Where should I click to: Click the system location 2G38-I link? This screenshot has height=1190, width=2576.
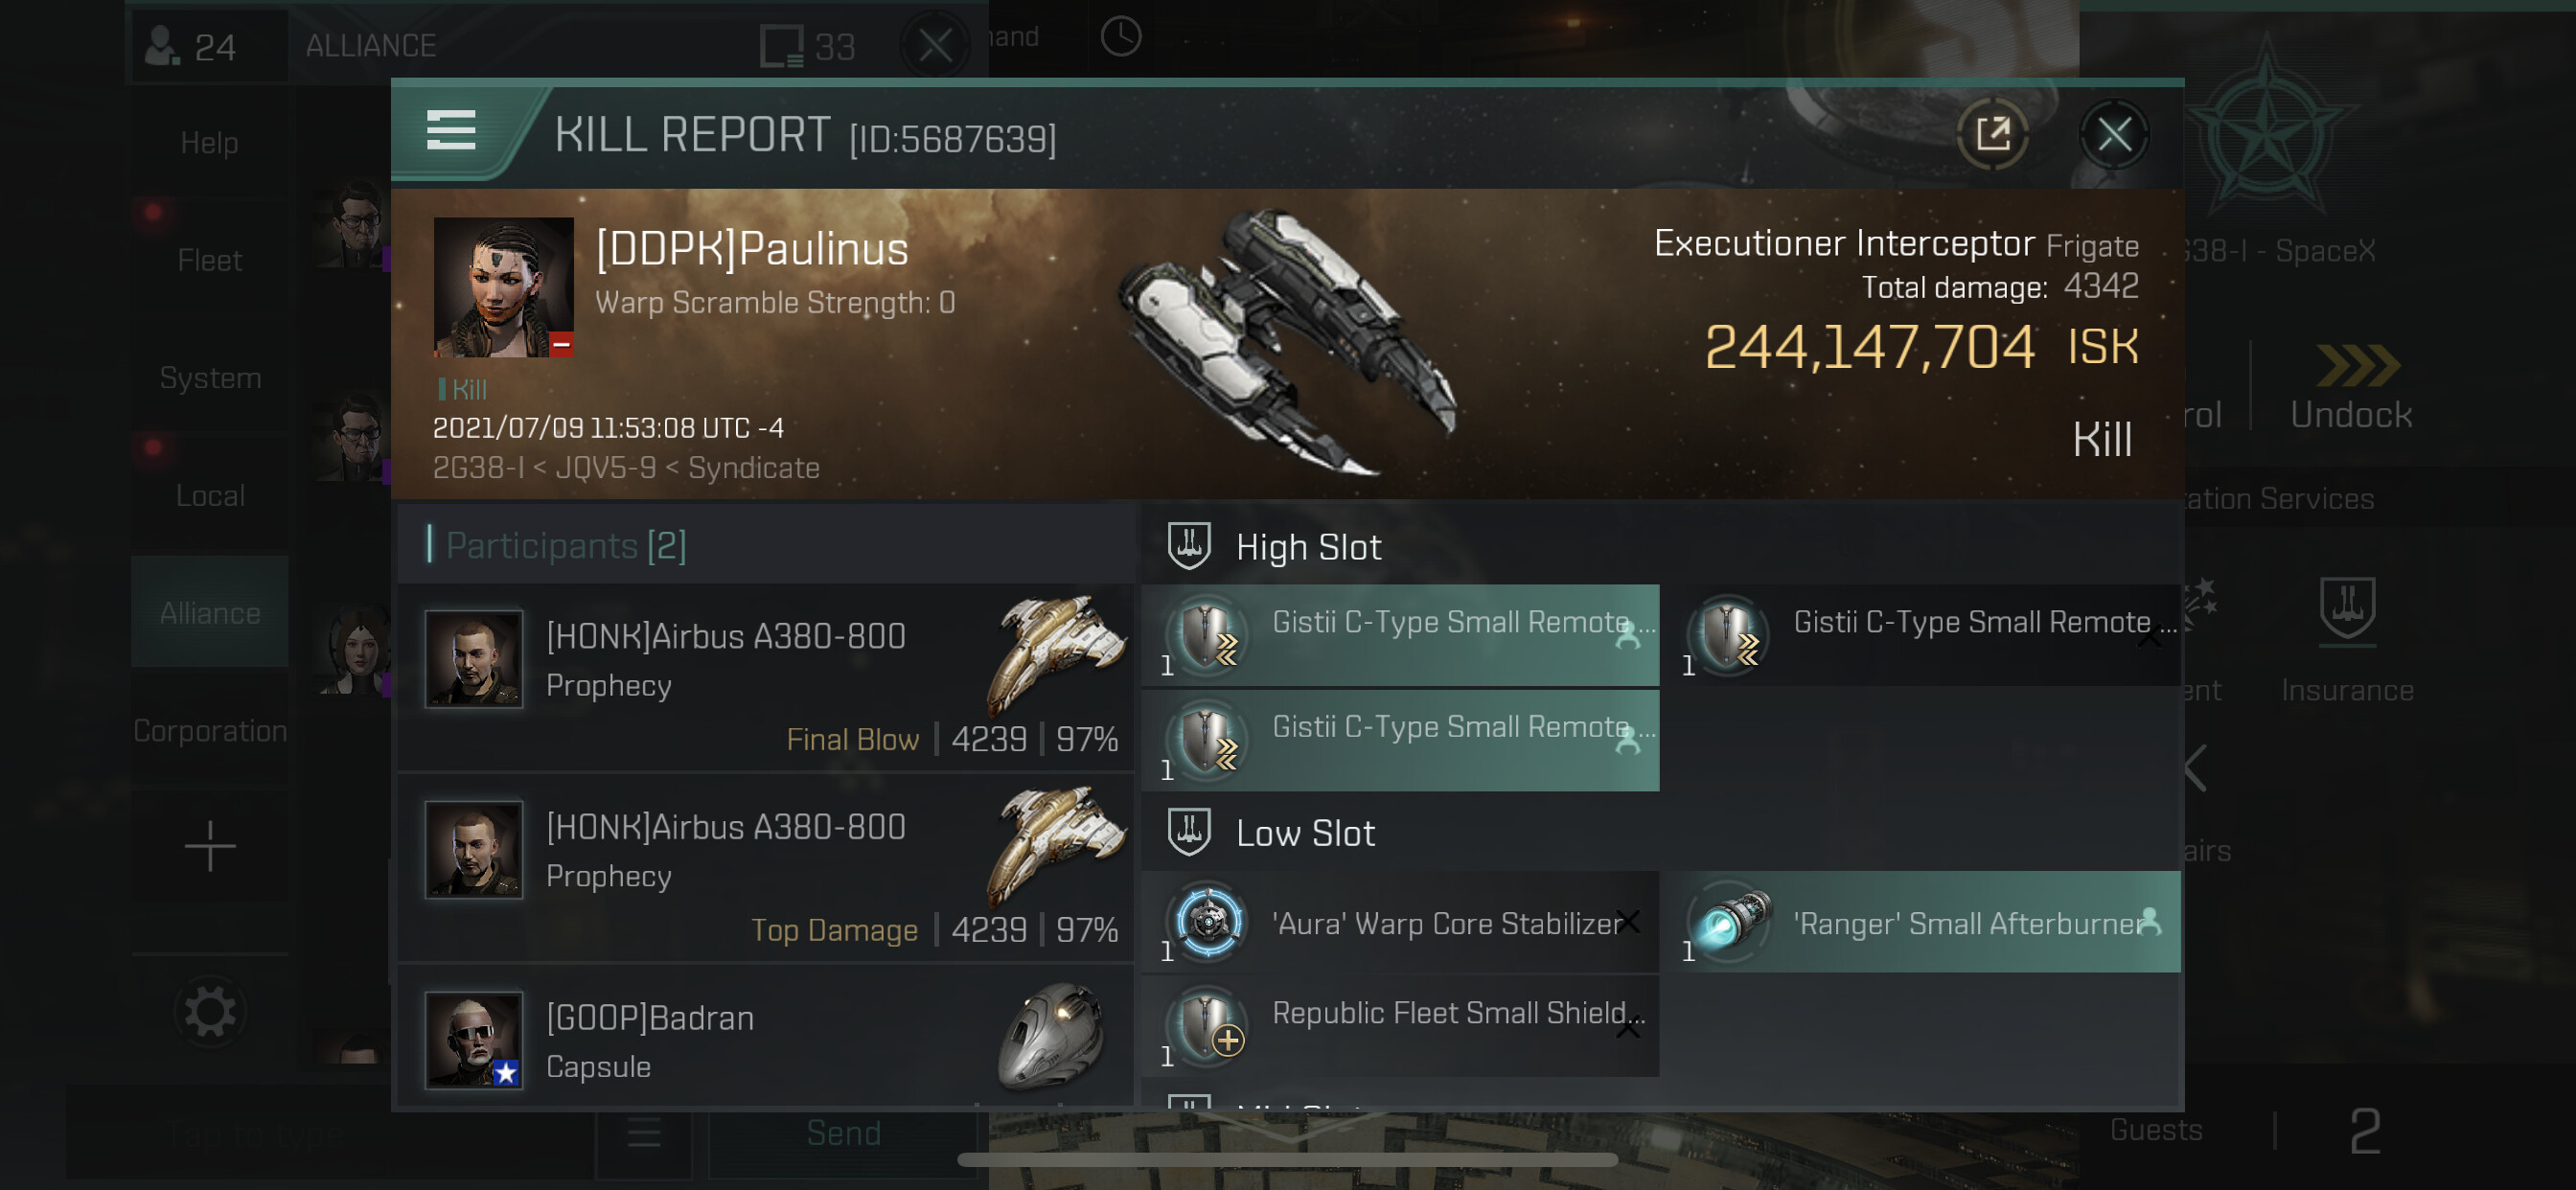(x=477, y=468)
